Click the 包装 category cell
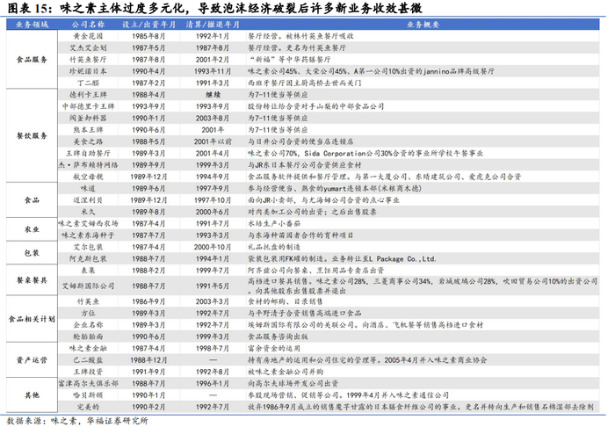This screenshot has width=615, height=427. (32, 253)
